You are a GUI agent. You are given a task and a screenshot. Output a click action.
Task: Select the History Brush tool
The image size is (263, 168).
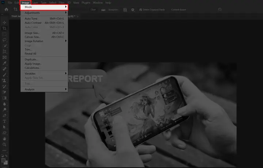[4, 86]
